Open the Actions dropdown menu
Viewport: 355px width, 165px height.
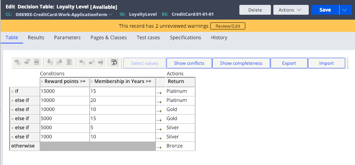[291, 10]
